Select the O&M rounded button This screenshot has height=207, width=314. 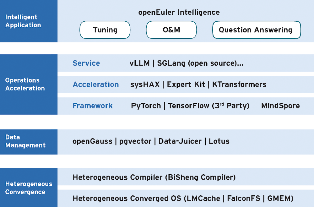pos(171,30)
